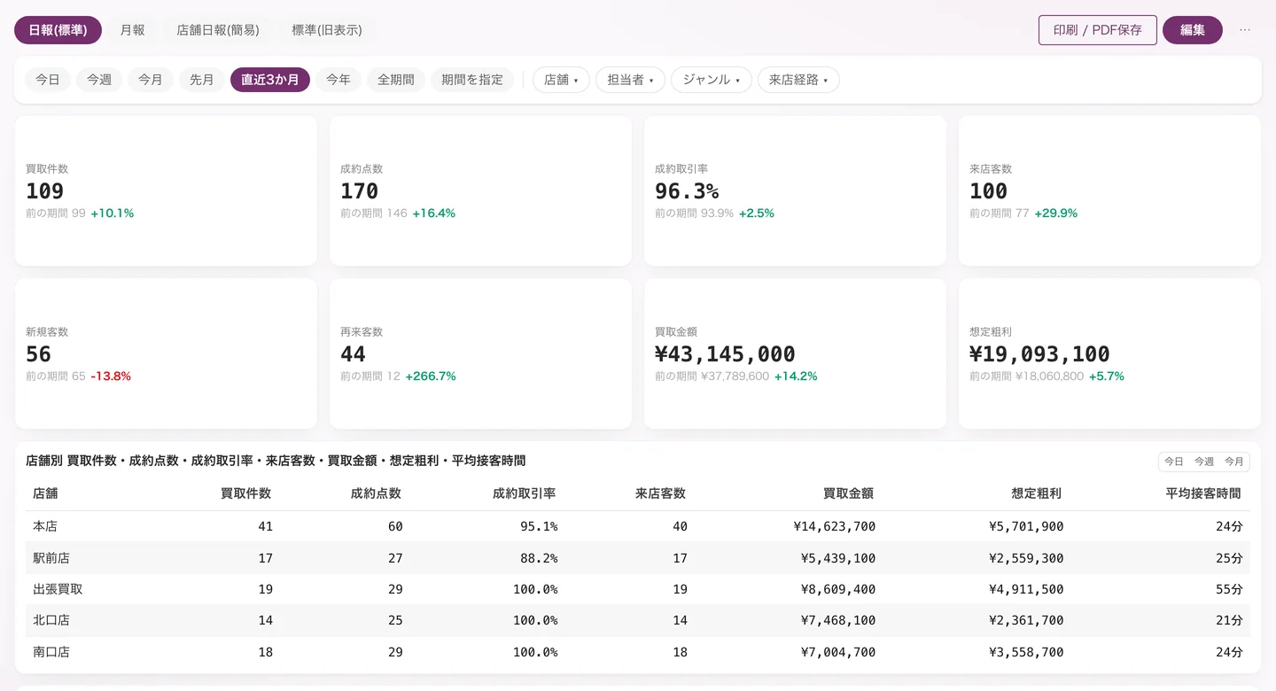Click the 成約取引率 value 96.3%

pyautogui.click(x=687, y=191)
